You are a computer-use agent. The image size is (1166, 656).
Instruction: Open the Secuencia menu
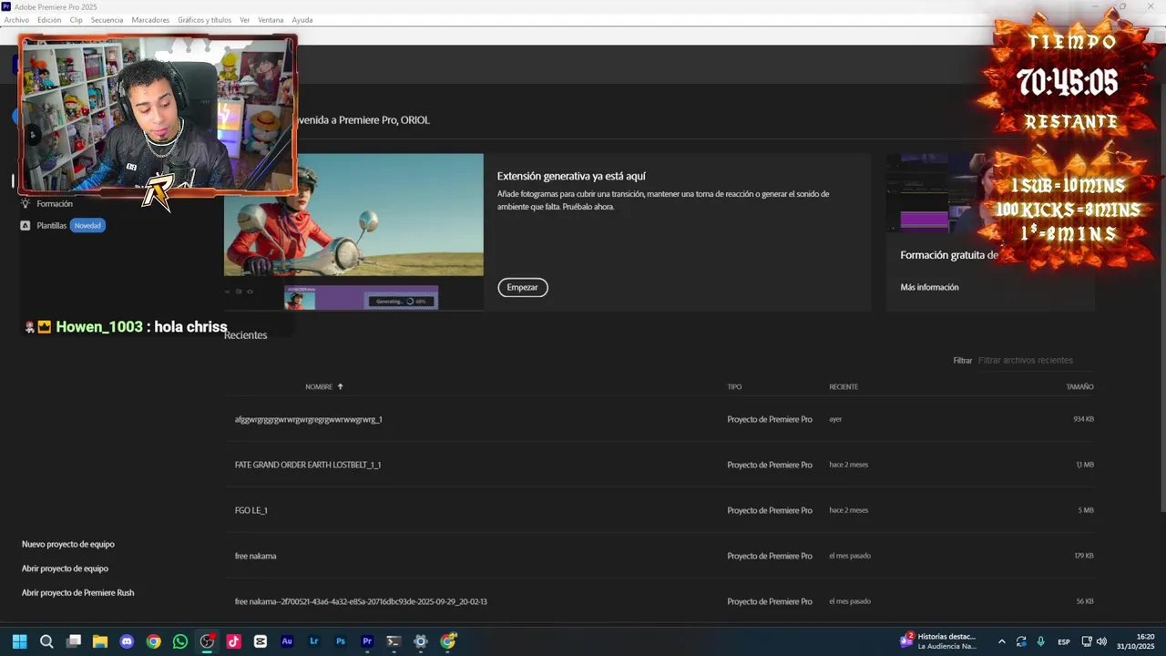(x=107, y=20)
